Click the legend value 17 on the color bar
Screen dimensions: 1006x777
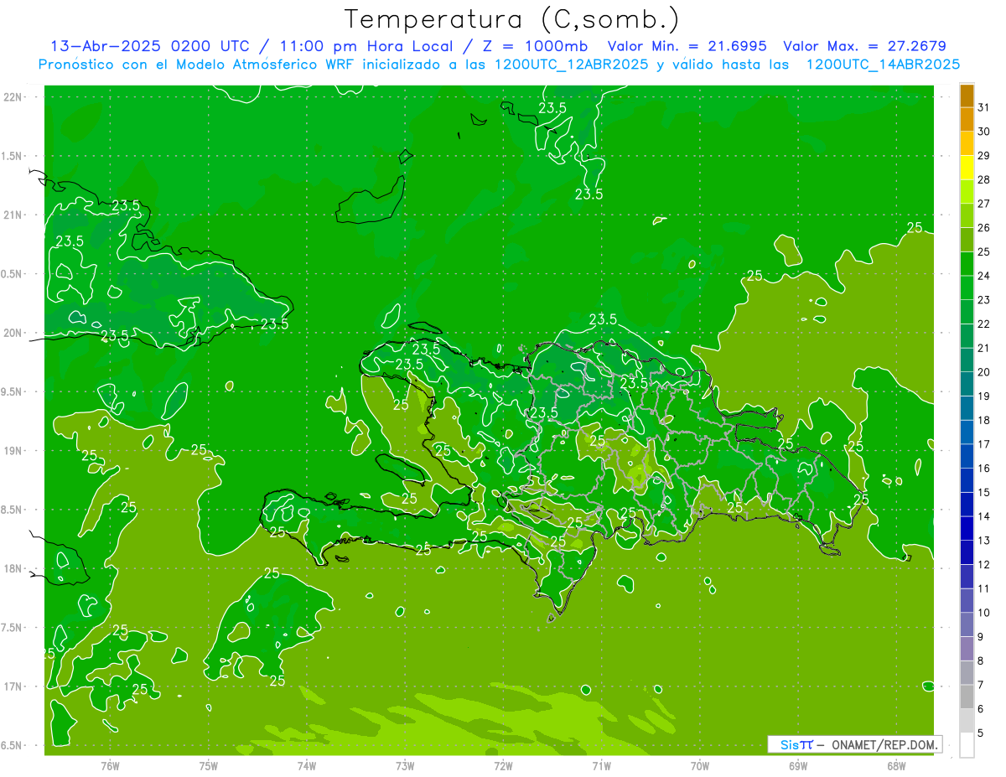point(984,444)
